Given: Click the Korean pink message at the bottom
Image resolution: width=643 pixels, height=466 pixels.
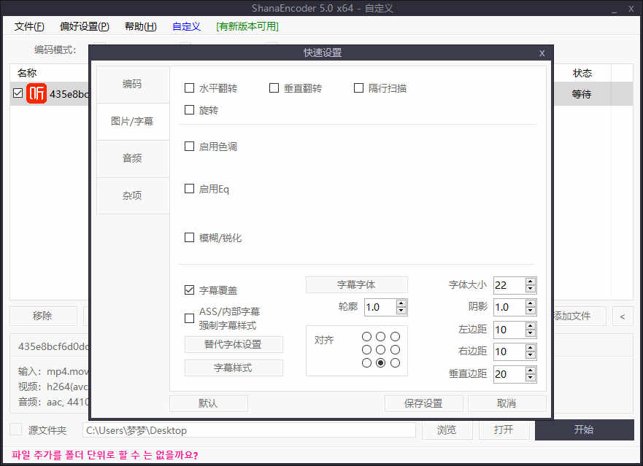Looking at the screenshot, I should 105,455.
